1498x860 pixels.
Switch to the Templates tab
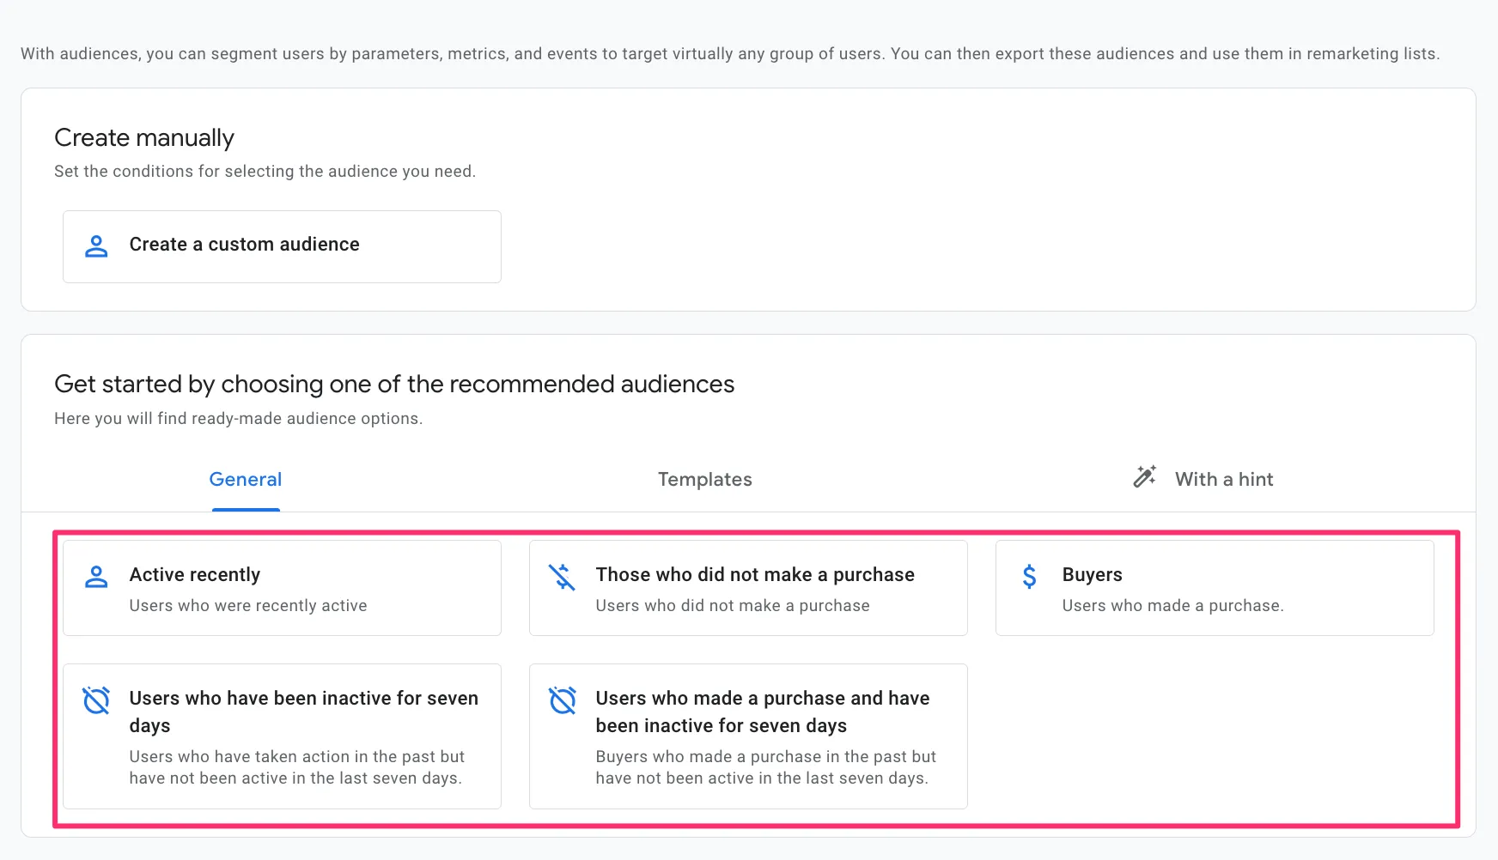pyautogui.click(x=704, y=479)
